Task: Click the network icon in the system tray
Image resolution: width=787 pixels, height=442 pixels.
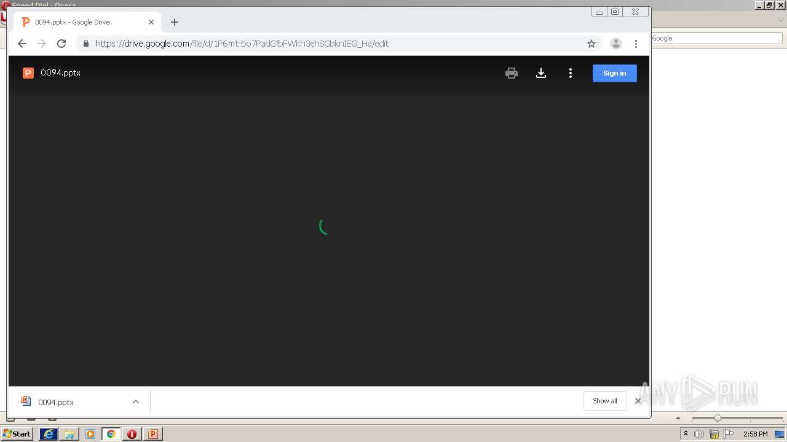Action: [714, 434]
